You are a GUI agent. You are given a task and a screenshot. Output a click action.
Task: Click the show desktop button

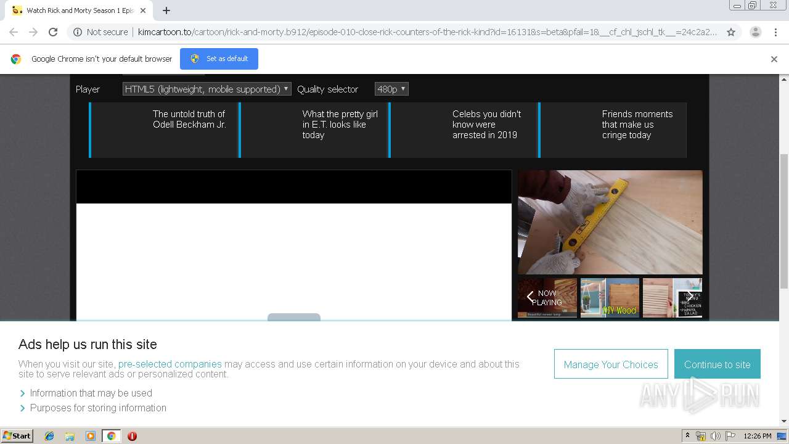(782, 436)
